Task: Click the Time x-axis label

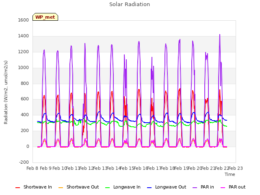Action: [230, 174]
